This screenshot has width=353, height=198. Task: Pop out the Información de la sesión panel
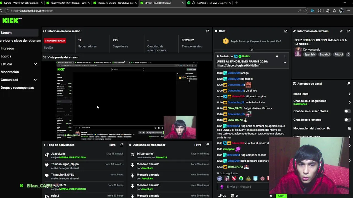[207, 31]
